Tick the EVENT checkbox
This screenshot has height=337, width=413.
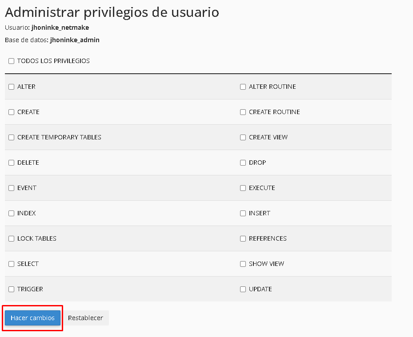tap(11, 188)
